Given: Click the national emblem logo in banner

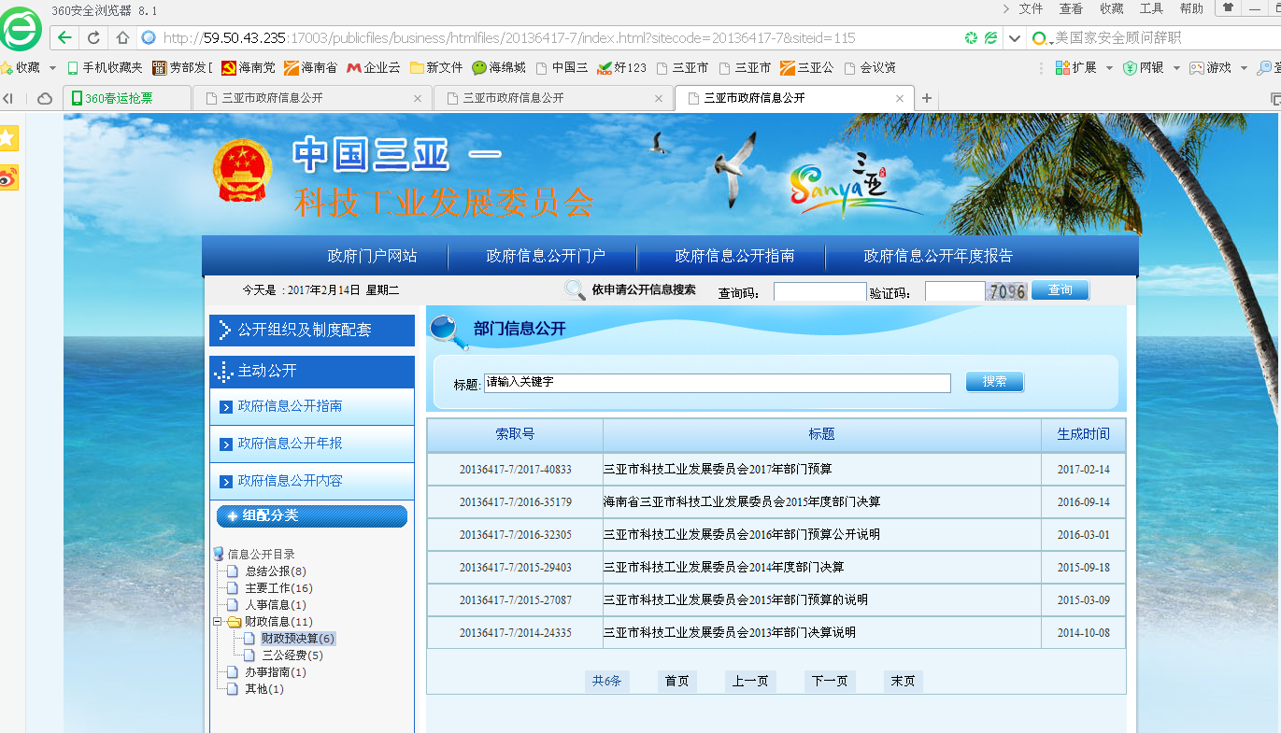Looking at the screenshot, I should point(241,171).
